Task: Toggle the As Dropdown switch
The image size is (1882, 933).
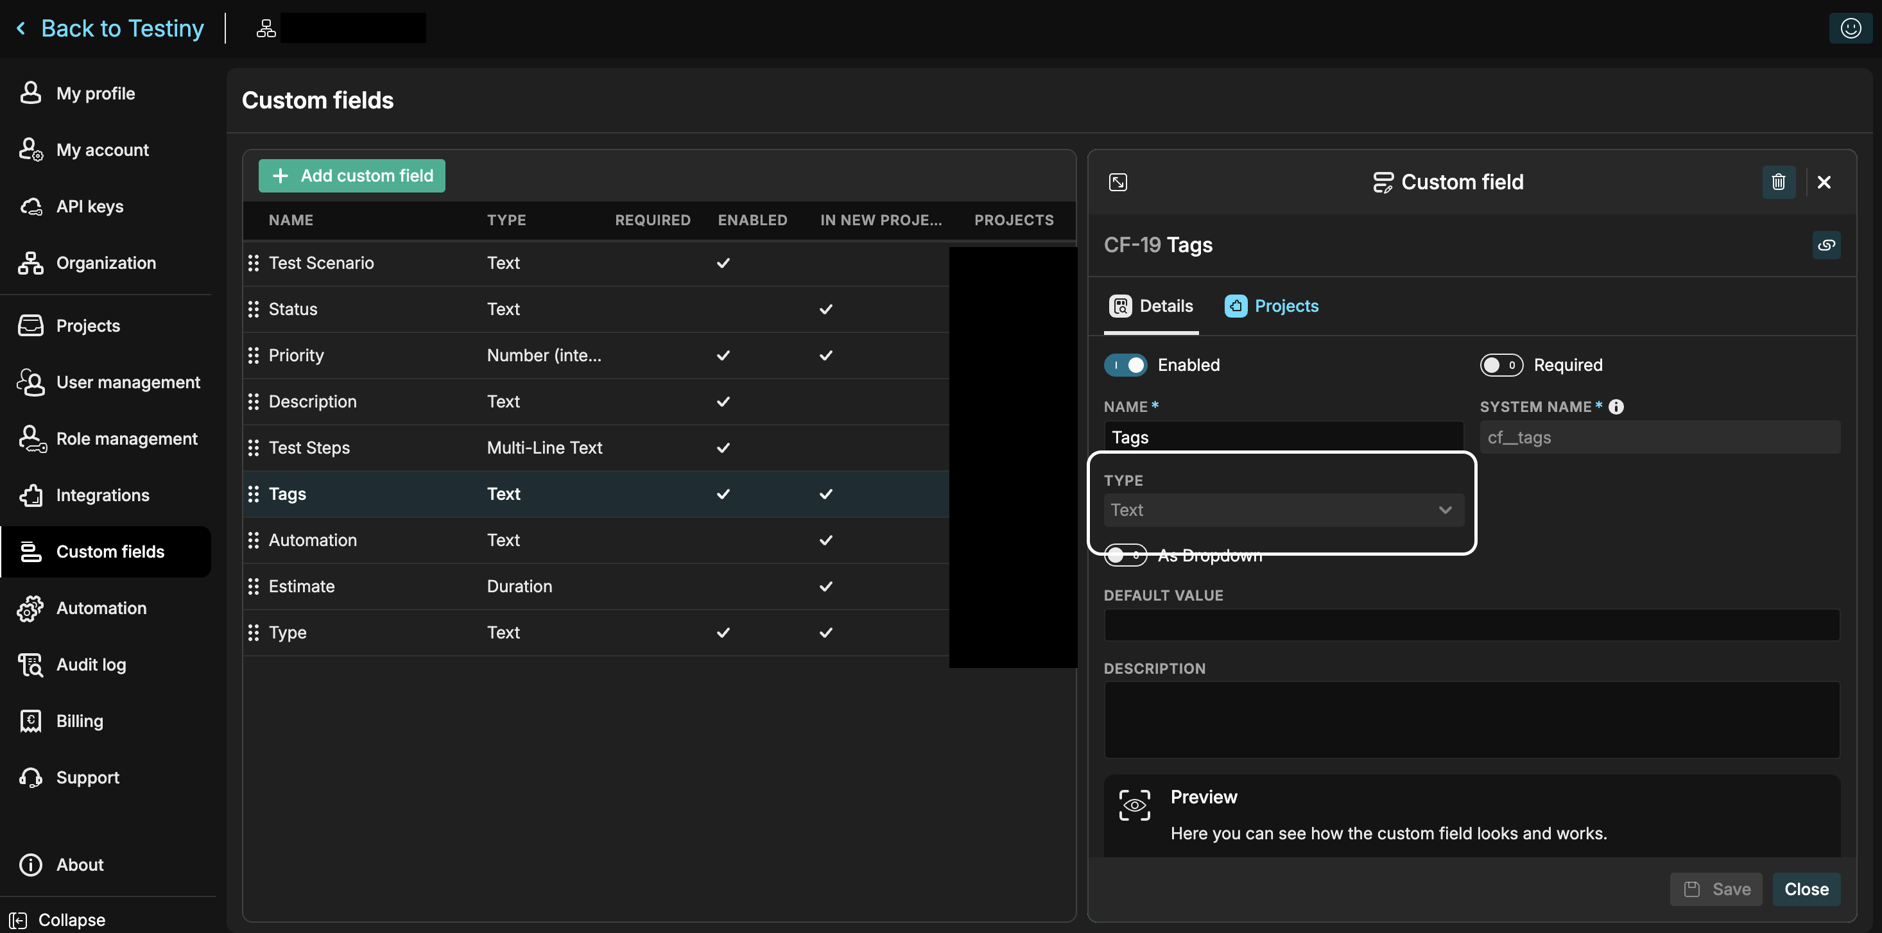Action: 1125,556
